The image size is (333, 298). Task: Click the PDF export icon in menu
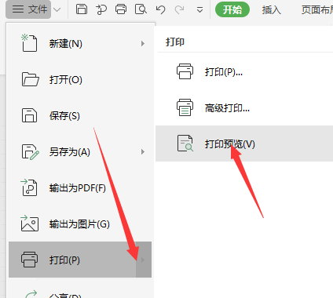point(29,187)
